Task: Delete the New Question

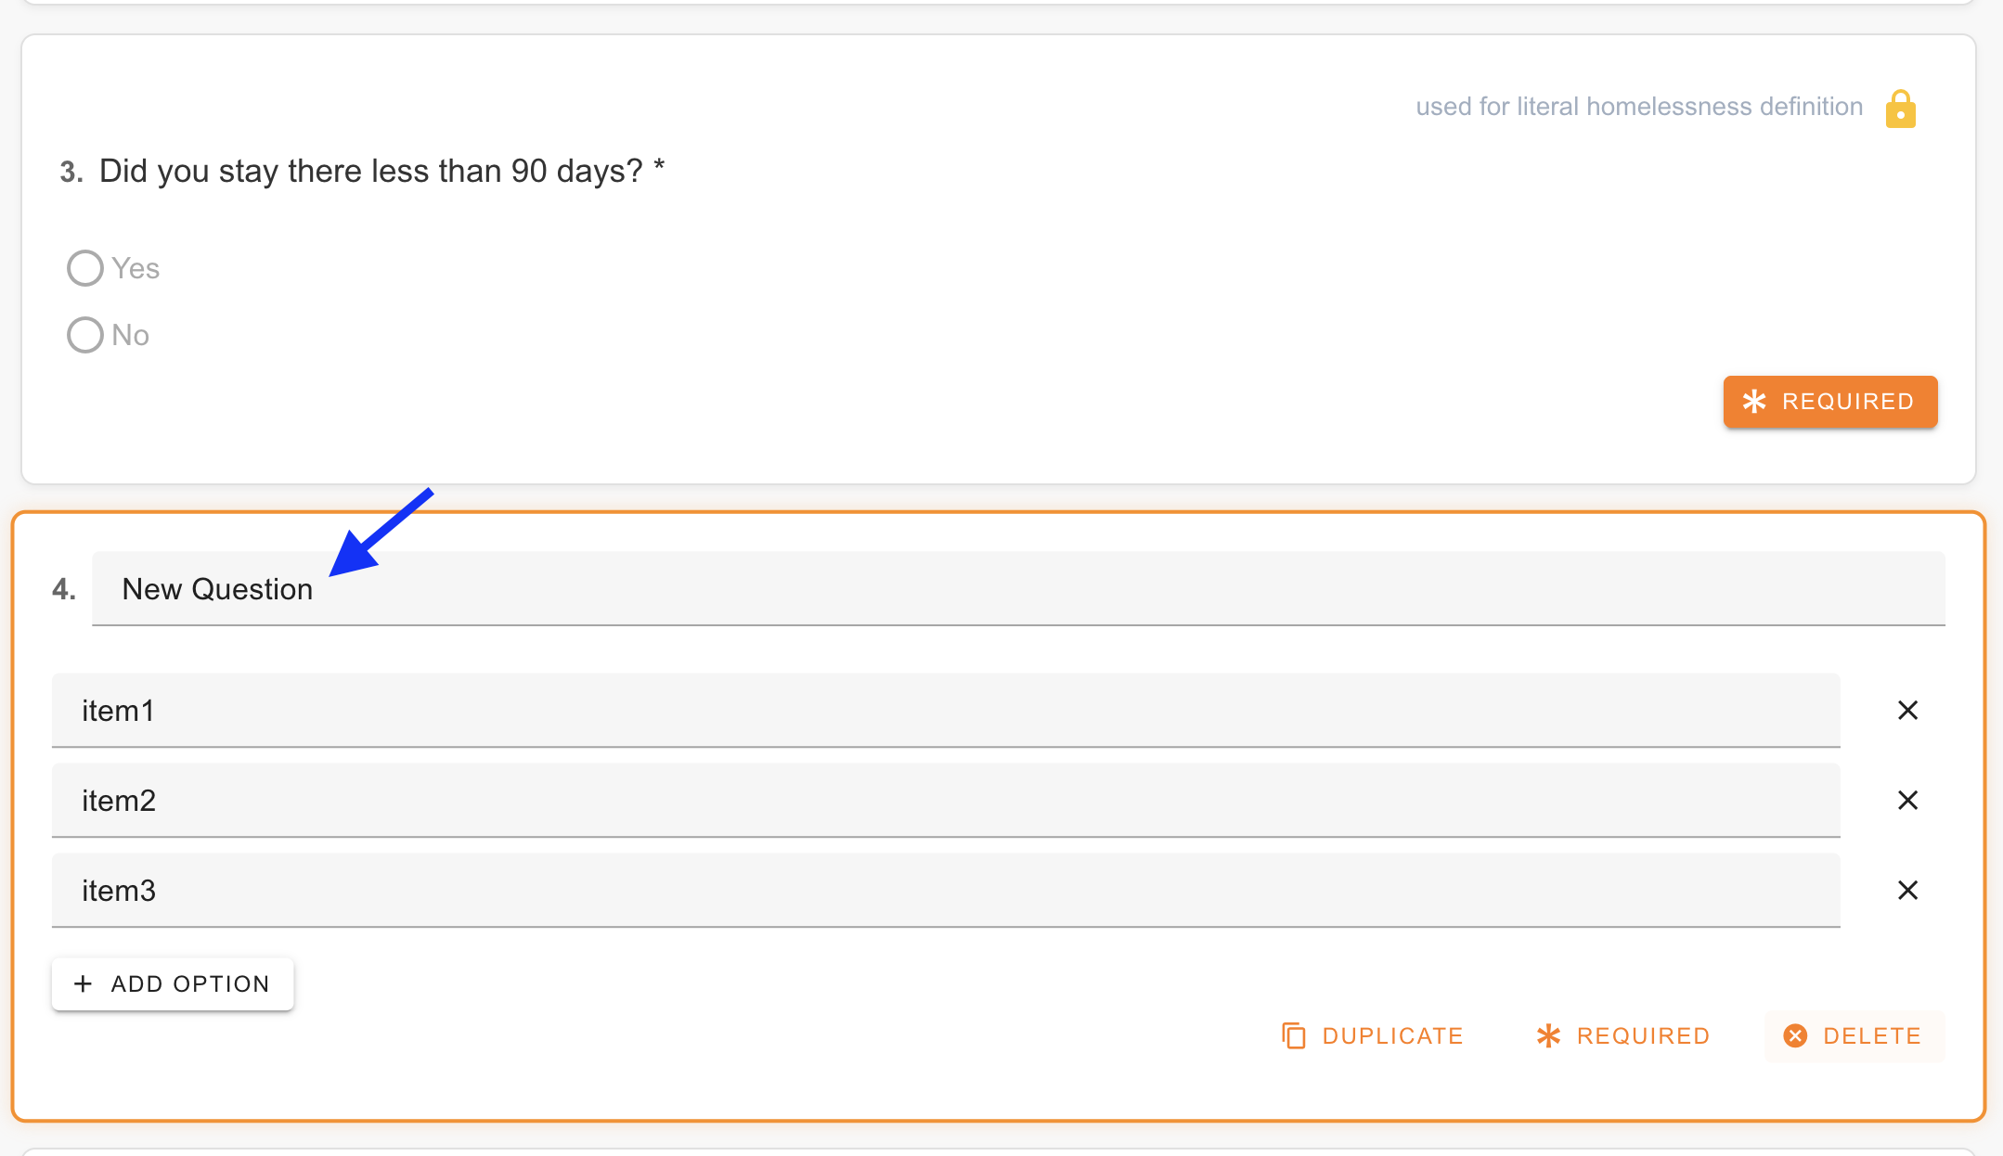Action: [x=1853, y=1035]
